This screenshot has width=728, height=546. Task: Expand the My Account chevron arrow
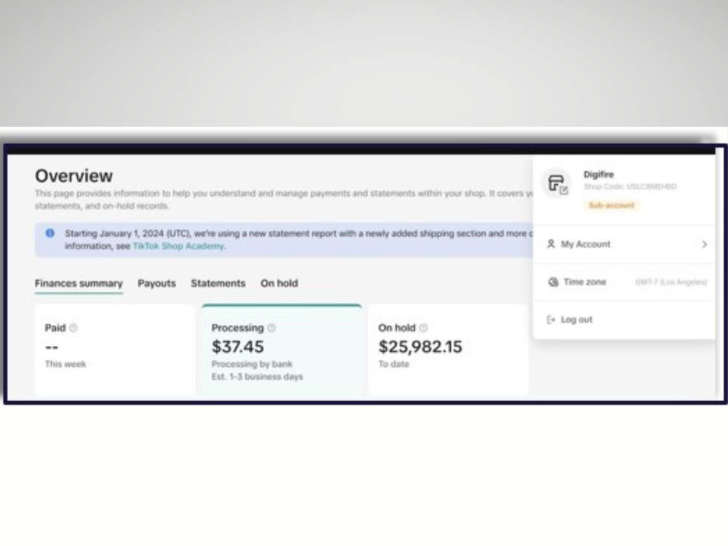(704, 244)
